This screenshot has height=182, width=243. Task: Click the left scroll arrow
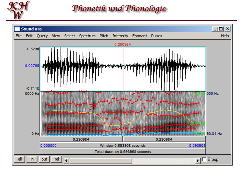(66, 161)
